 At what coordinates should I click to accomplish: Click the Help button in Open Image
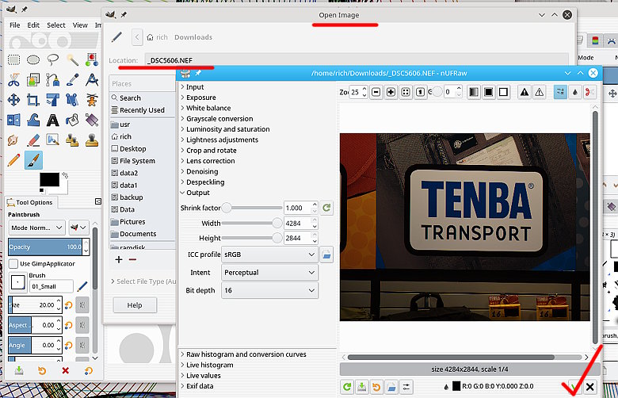135,305
